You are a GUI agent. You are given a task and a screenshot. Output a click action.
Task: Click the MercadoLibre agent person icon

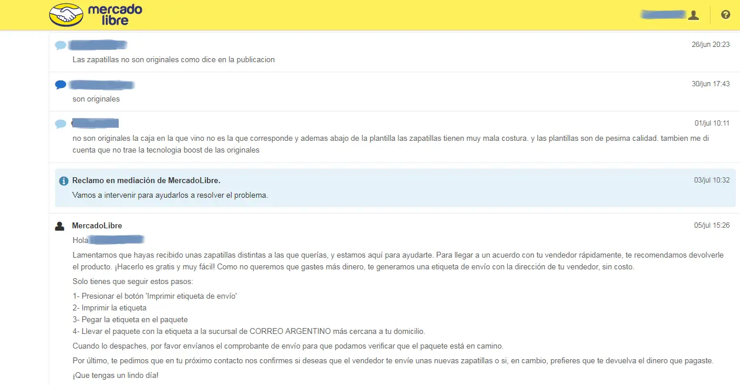click(x=59, y=226)
